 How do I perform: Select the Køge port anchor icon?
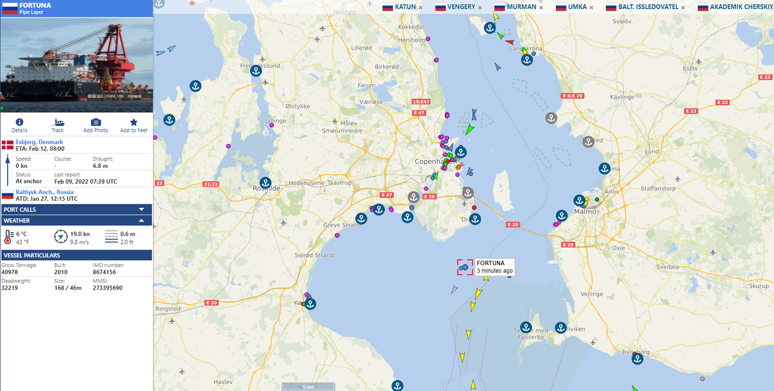310,304
